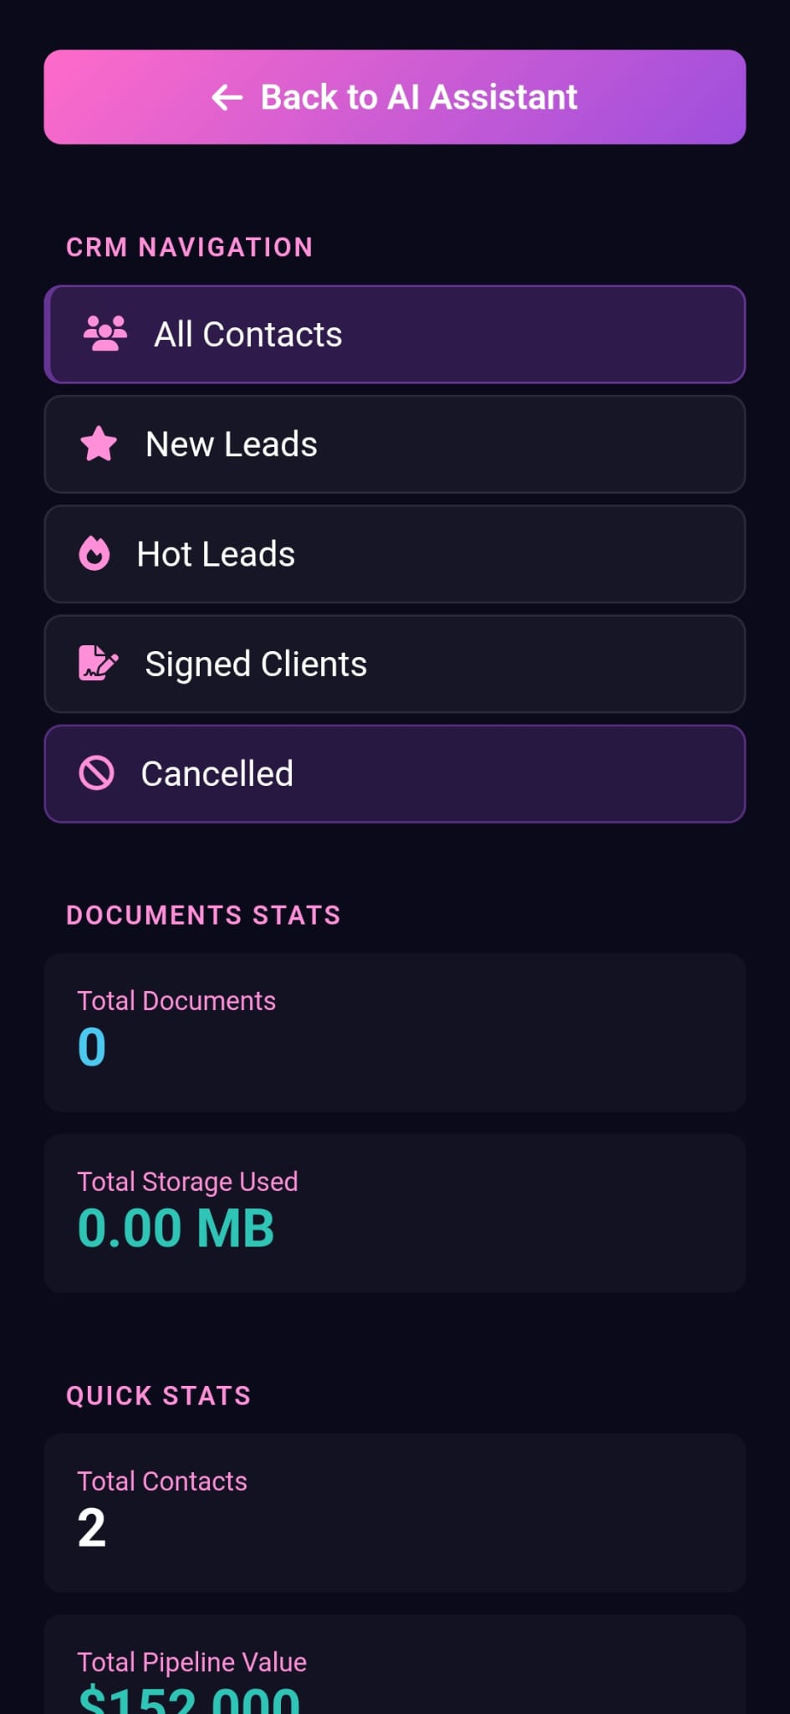790x1714 pixels.
Task: Click the 0.00 MB storage value
Action: coord(176,1229)
